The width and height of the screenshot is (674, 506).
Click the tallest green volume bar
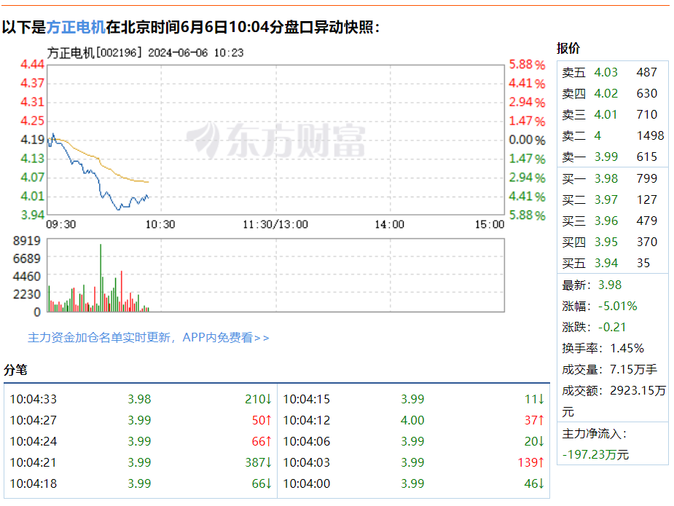pos(101,277)
